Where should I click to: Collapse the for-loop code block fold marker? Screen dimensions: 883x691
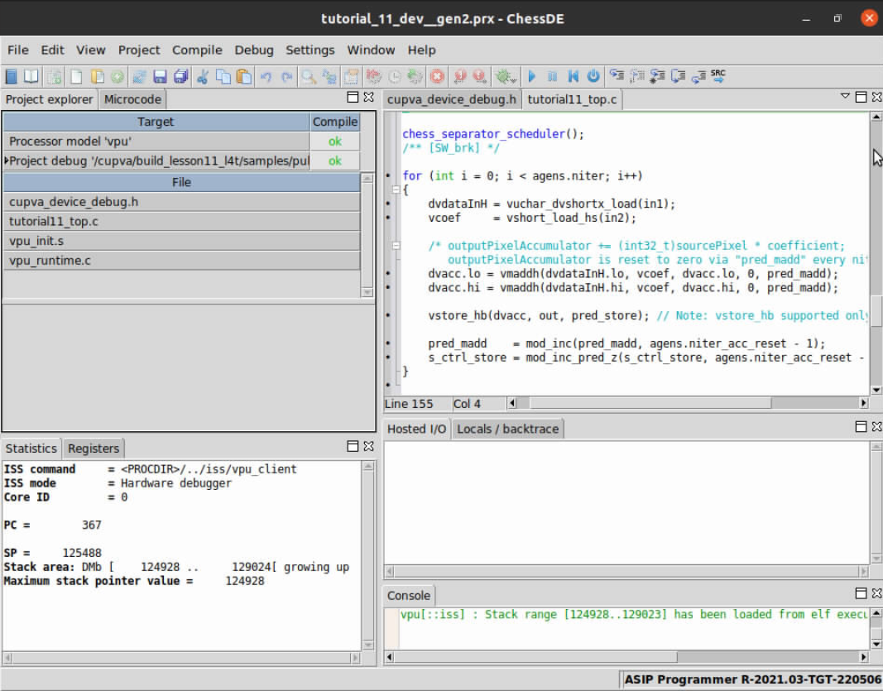pos(396,190)
